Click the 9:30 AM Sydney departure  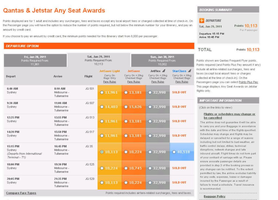click(x=12, y=105)
